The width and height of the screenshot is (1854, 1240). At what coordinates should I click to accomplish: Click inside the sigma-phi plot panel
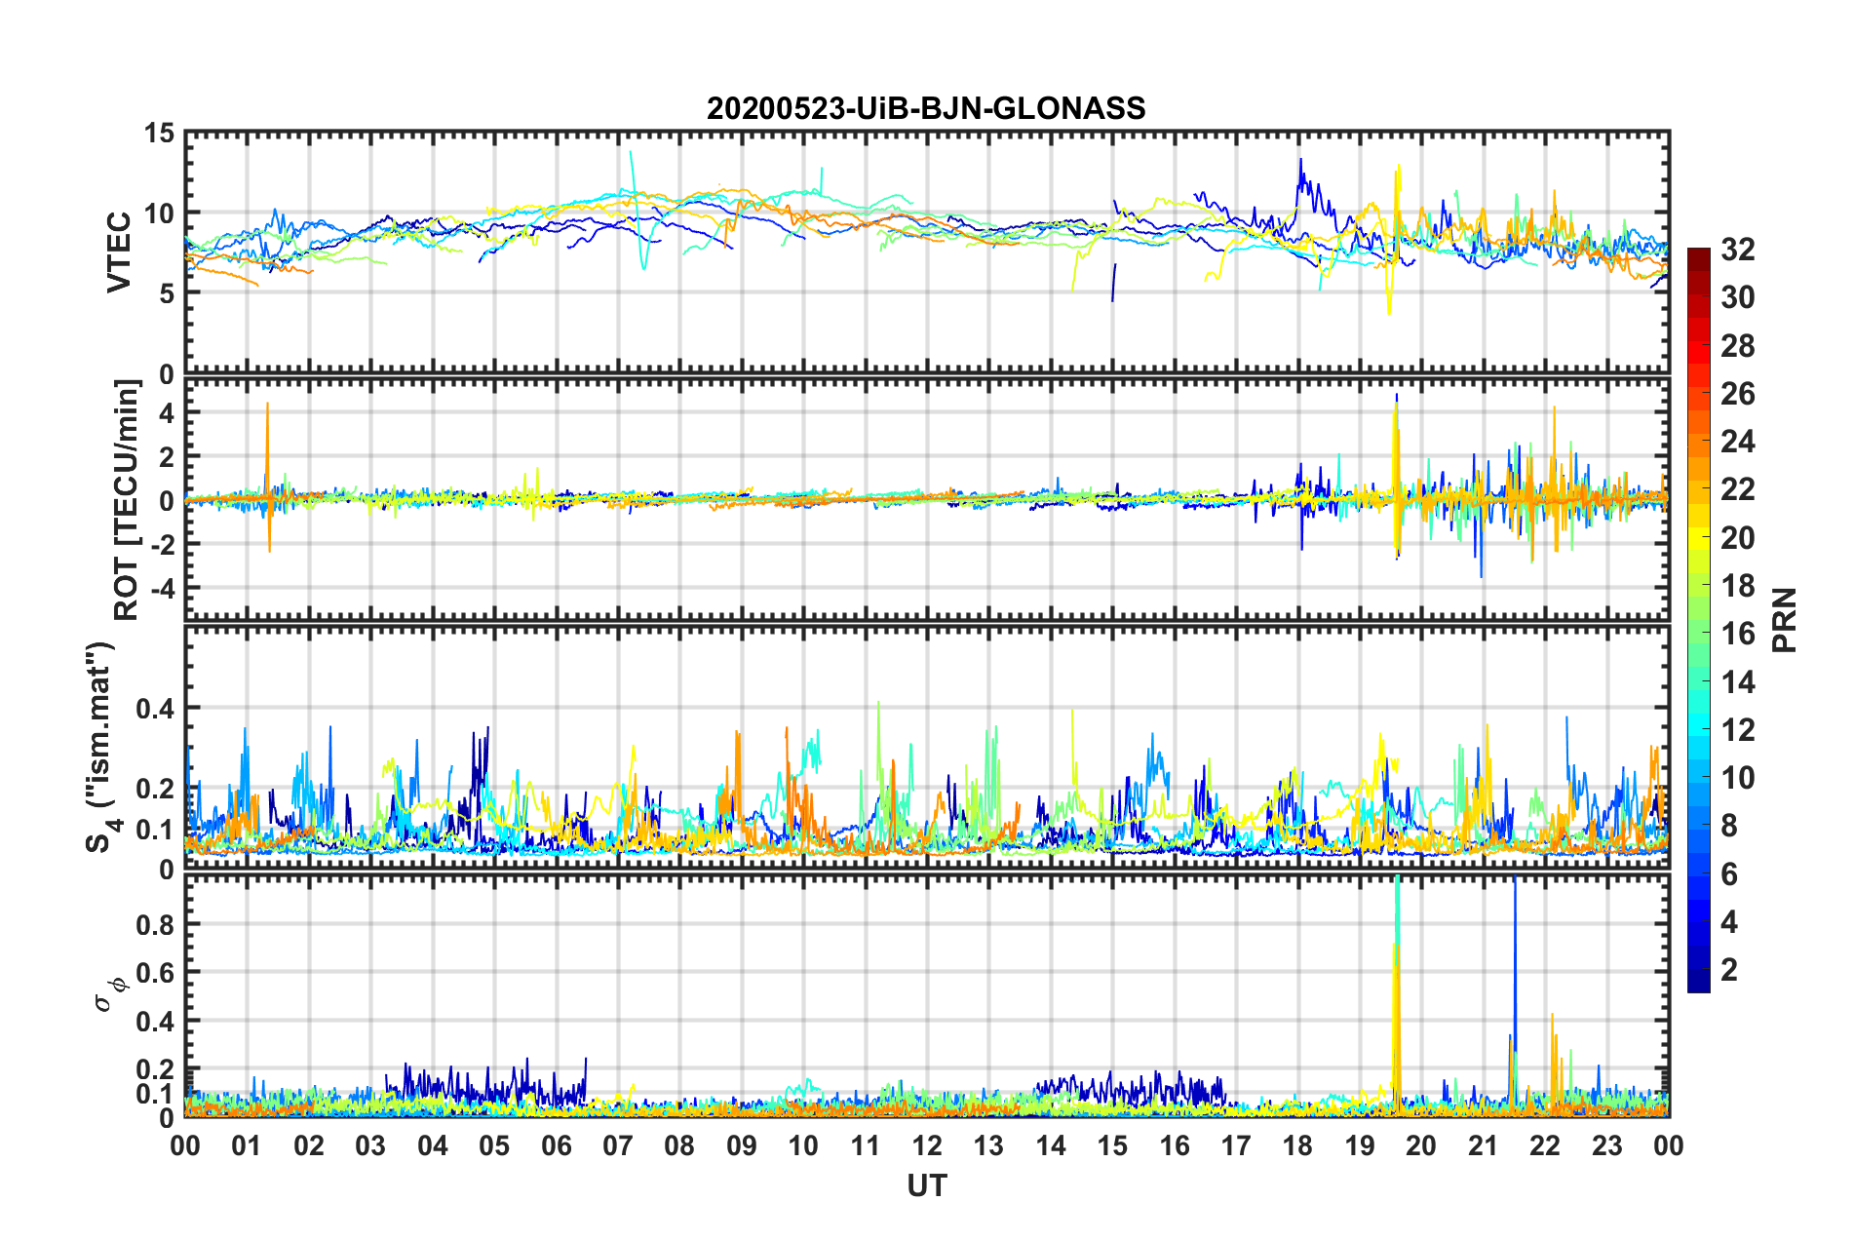[x=926, y=995]
